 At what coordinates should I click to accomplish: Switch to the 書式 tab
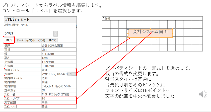tap(9, 40)
